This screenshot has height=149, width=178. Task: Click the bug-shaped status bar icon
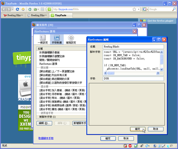[x=142, y=146]
